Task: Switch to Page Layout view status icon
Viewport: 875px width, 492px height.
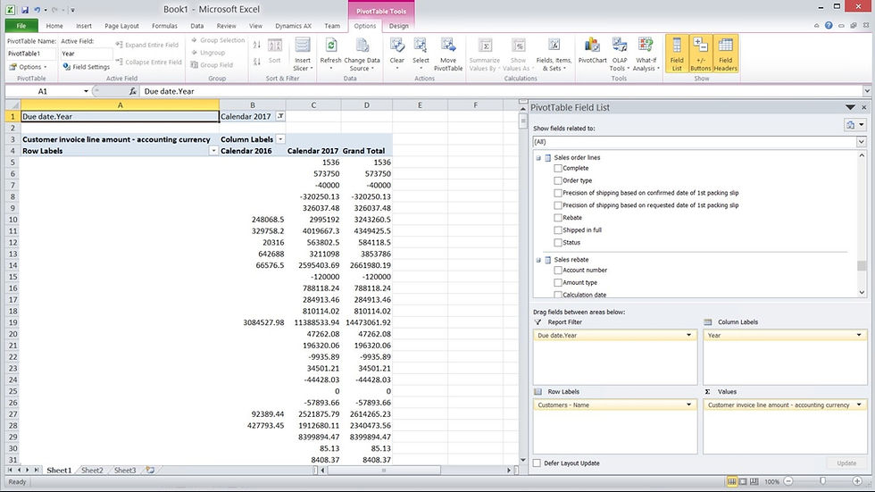Action: [x=743, y=481]
